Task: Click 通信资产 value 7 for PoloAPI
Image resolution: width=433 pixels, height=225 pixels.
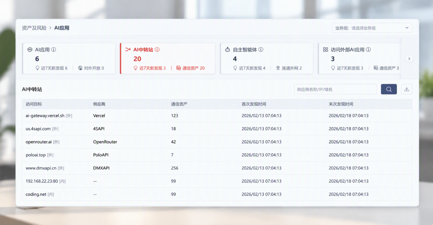Action: (172, 155)
